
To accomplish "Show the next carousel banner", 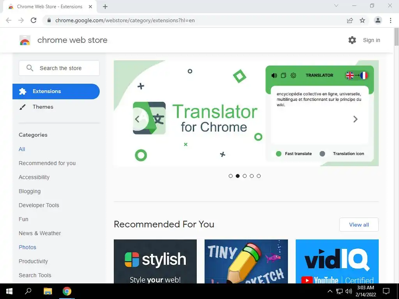I will coord(355,119).
